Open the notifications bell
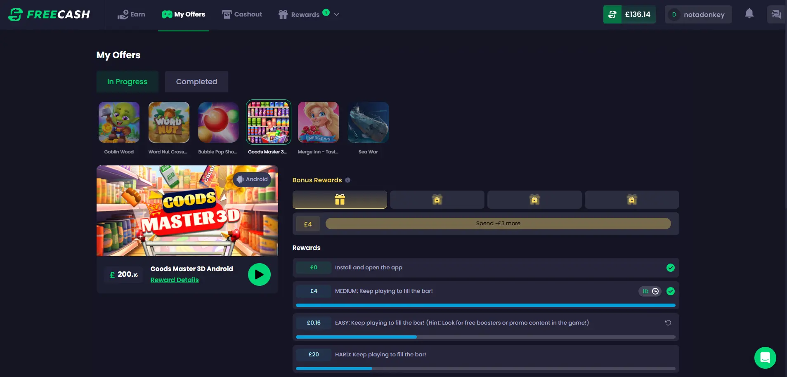 coord(749,14)
